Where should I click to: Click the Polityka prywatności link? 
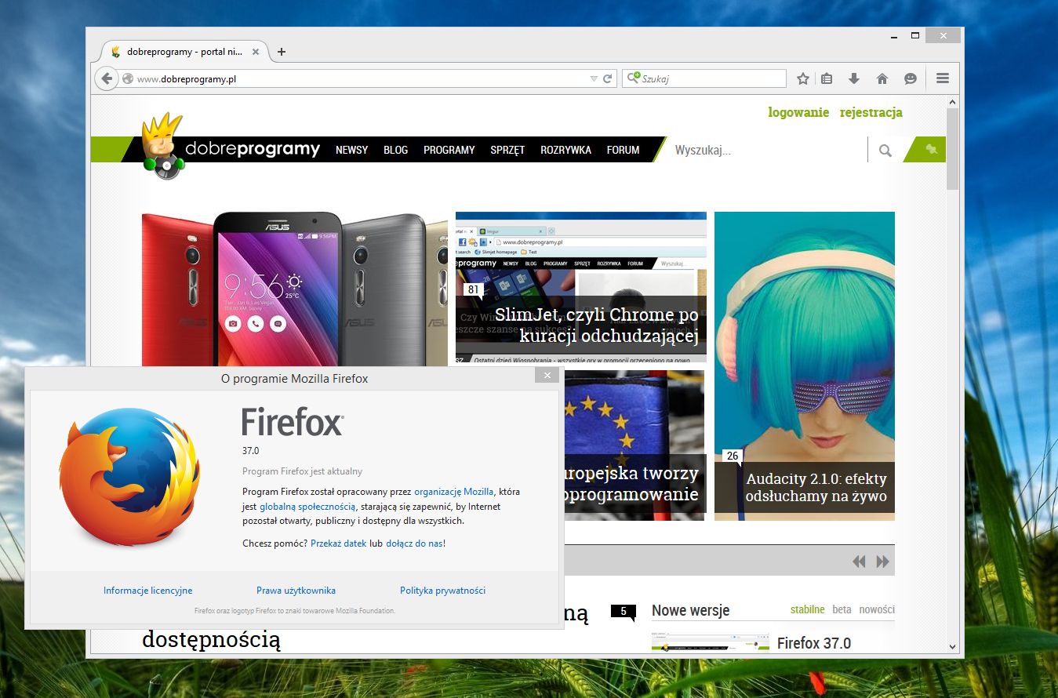pyautogui.click(x=442, y=591)
